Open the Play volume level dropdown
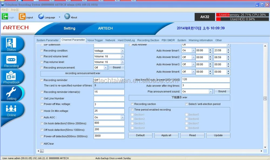The height and width of the screenshot is (160, 270). pos(109,62)
